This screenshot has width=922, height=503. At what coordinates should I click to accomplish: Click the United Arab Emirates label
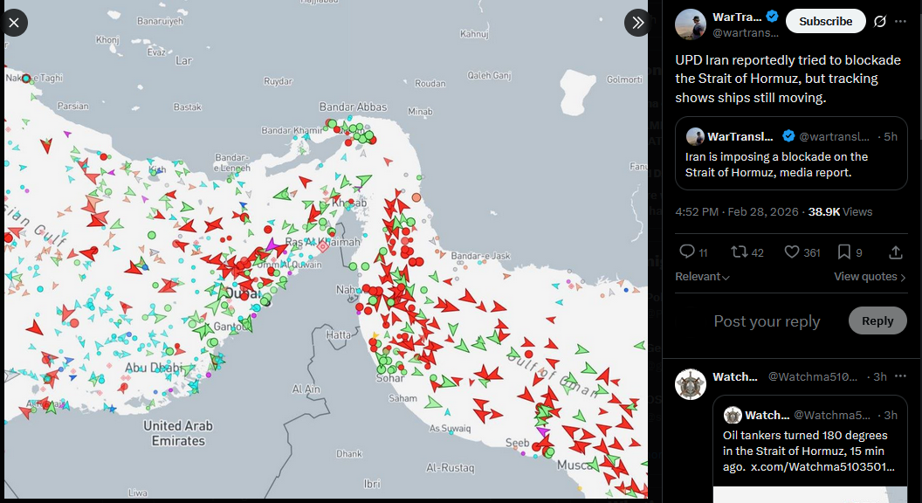coord(178,433)
